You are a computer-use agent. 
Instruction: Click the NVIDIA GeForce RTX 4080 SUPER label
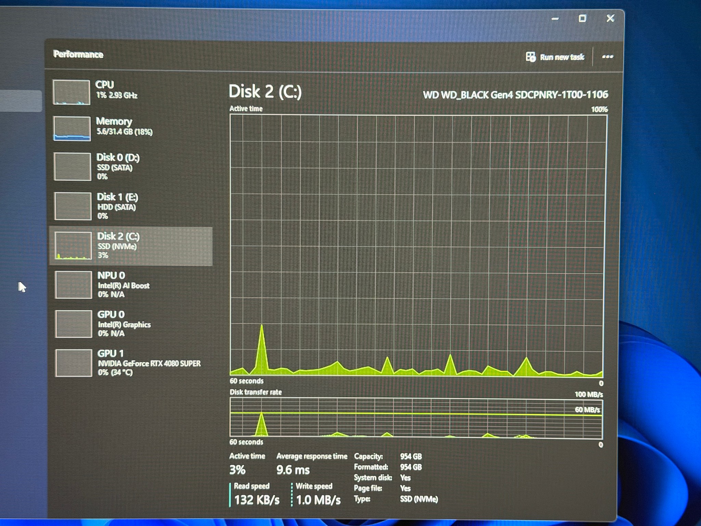pyautogui.click(x=149, y=364)
